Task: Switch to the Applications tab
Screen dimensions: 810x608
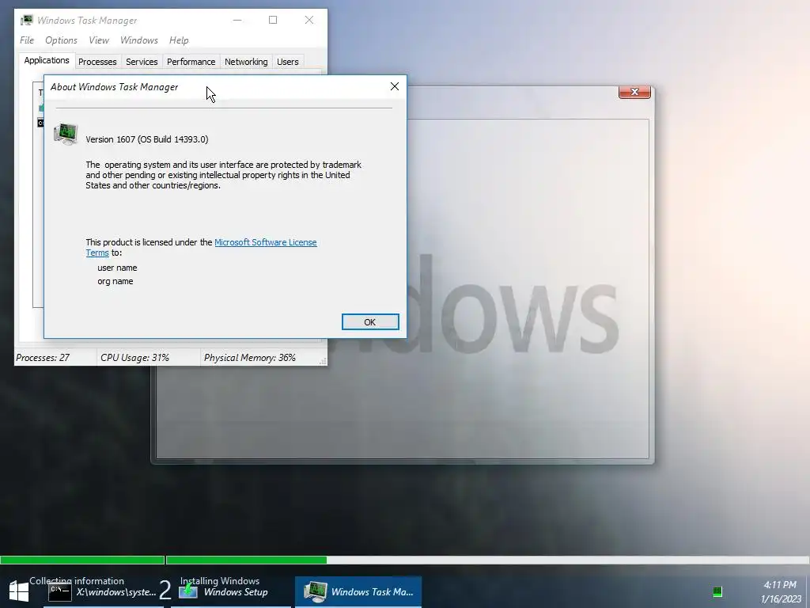Action: [x=47, y=60]
